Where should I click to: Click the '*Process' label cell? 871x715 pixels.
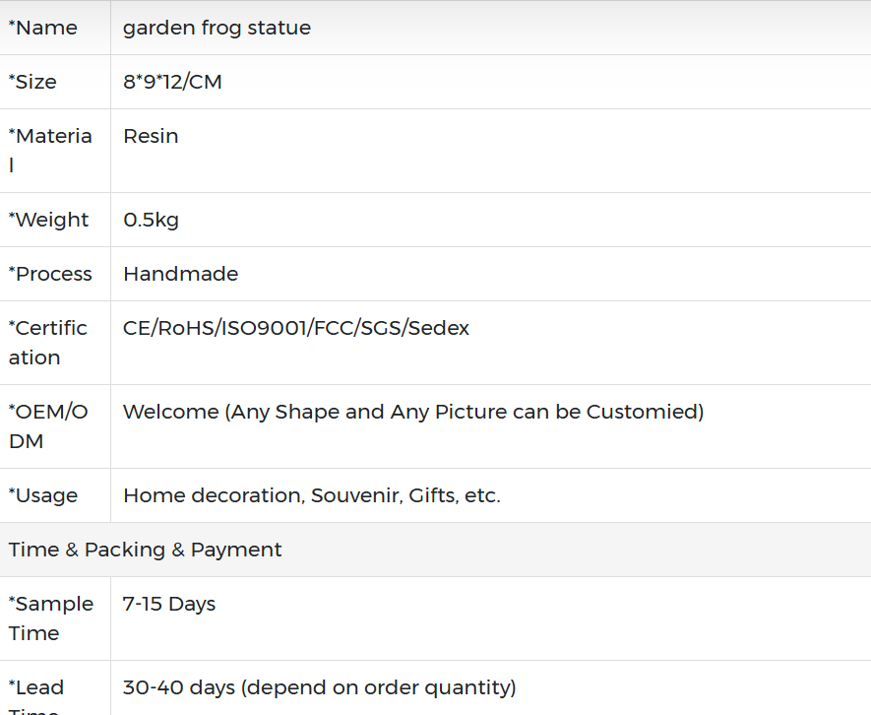click(50, 274)
